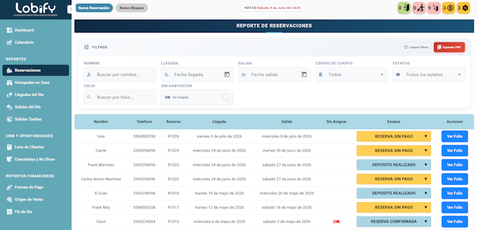Image resolution: width=478 pixels, height=230 pixels.
Task: Open status dropdown for Frank Martinez's reservation
Action: 394,165
